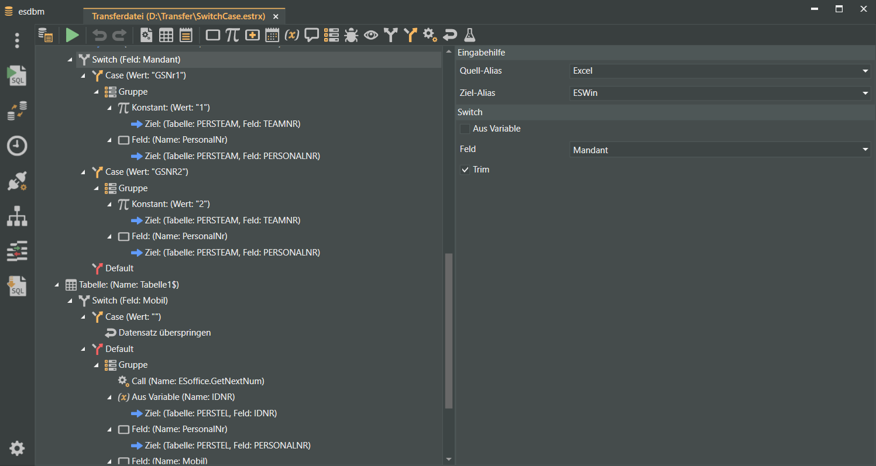
Task: Open the SQL import sidebar icon
Action: [17, 286]
